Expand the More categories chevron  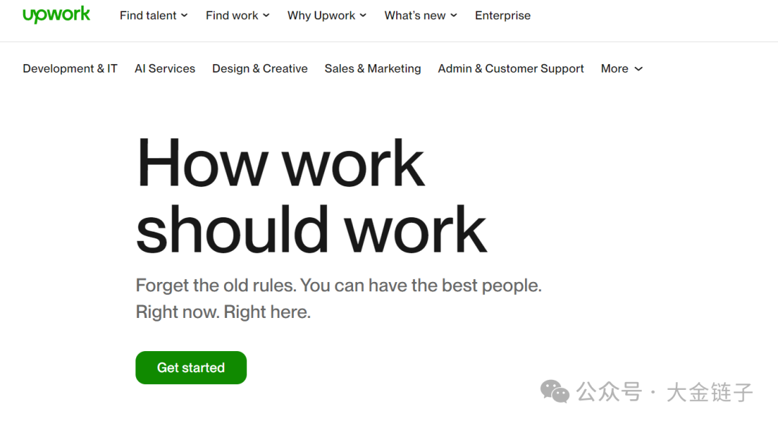[x=638, y=69]
